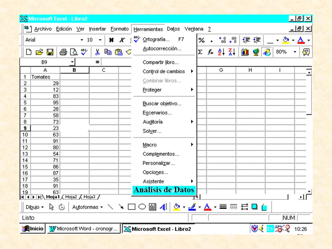Image resolution: width=332 pixels, height=249 pixels.
Task: Expand the Control de cambios submenu
Action: pos(164,71)
